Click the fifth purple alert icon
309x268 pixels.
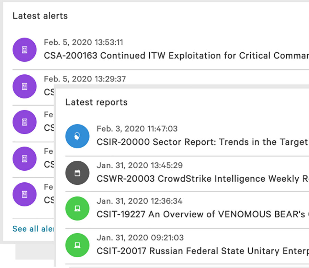24,194
